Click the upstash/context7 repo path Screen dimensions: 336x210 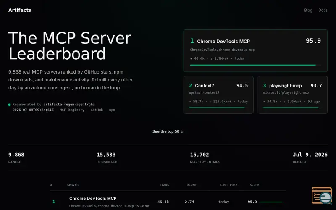coord(204,92)
